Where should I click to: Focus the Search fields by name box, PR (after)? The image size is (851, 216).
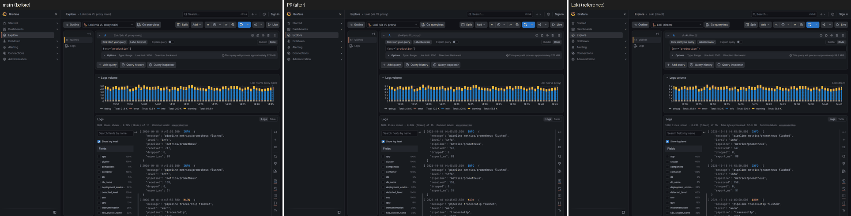pos(399,133)
